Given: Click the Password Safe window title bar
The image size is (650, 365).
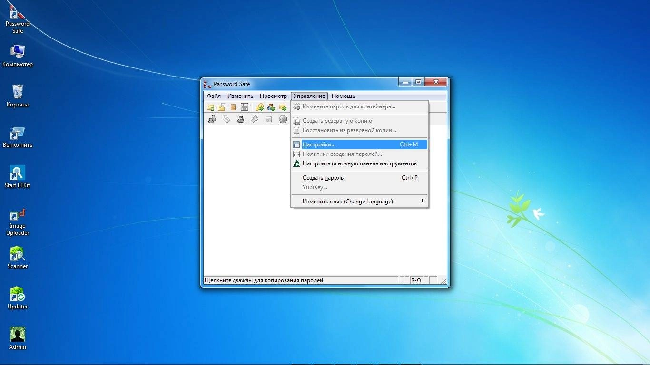Looking at the screenshot, I should point(300,84).
